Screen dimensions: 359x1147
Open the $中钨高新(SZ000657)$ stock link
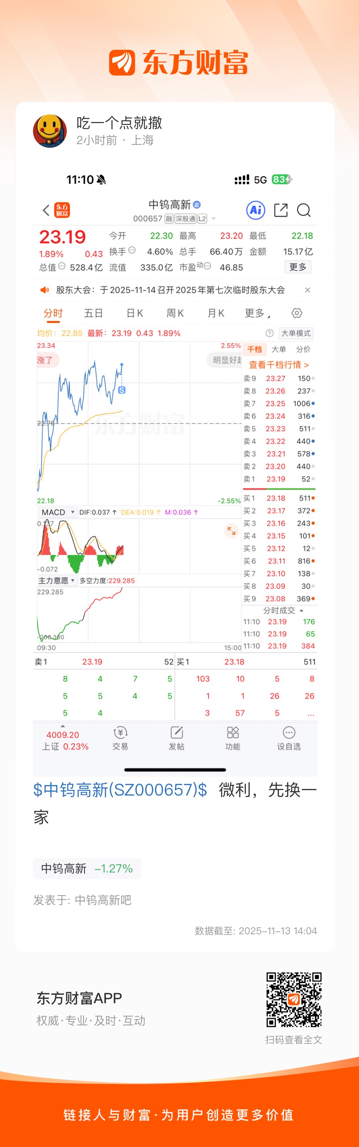120,790
